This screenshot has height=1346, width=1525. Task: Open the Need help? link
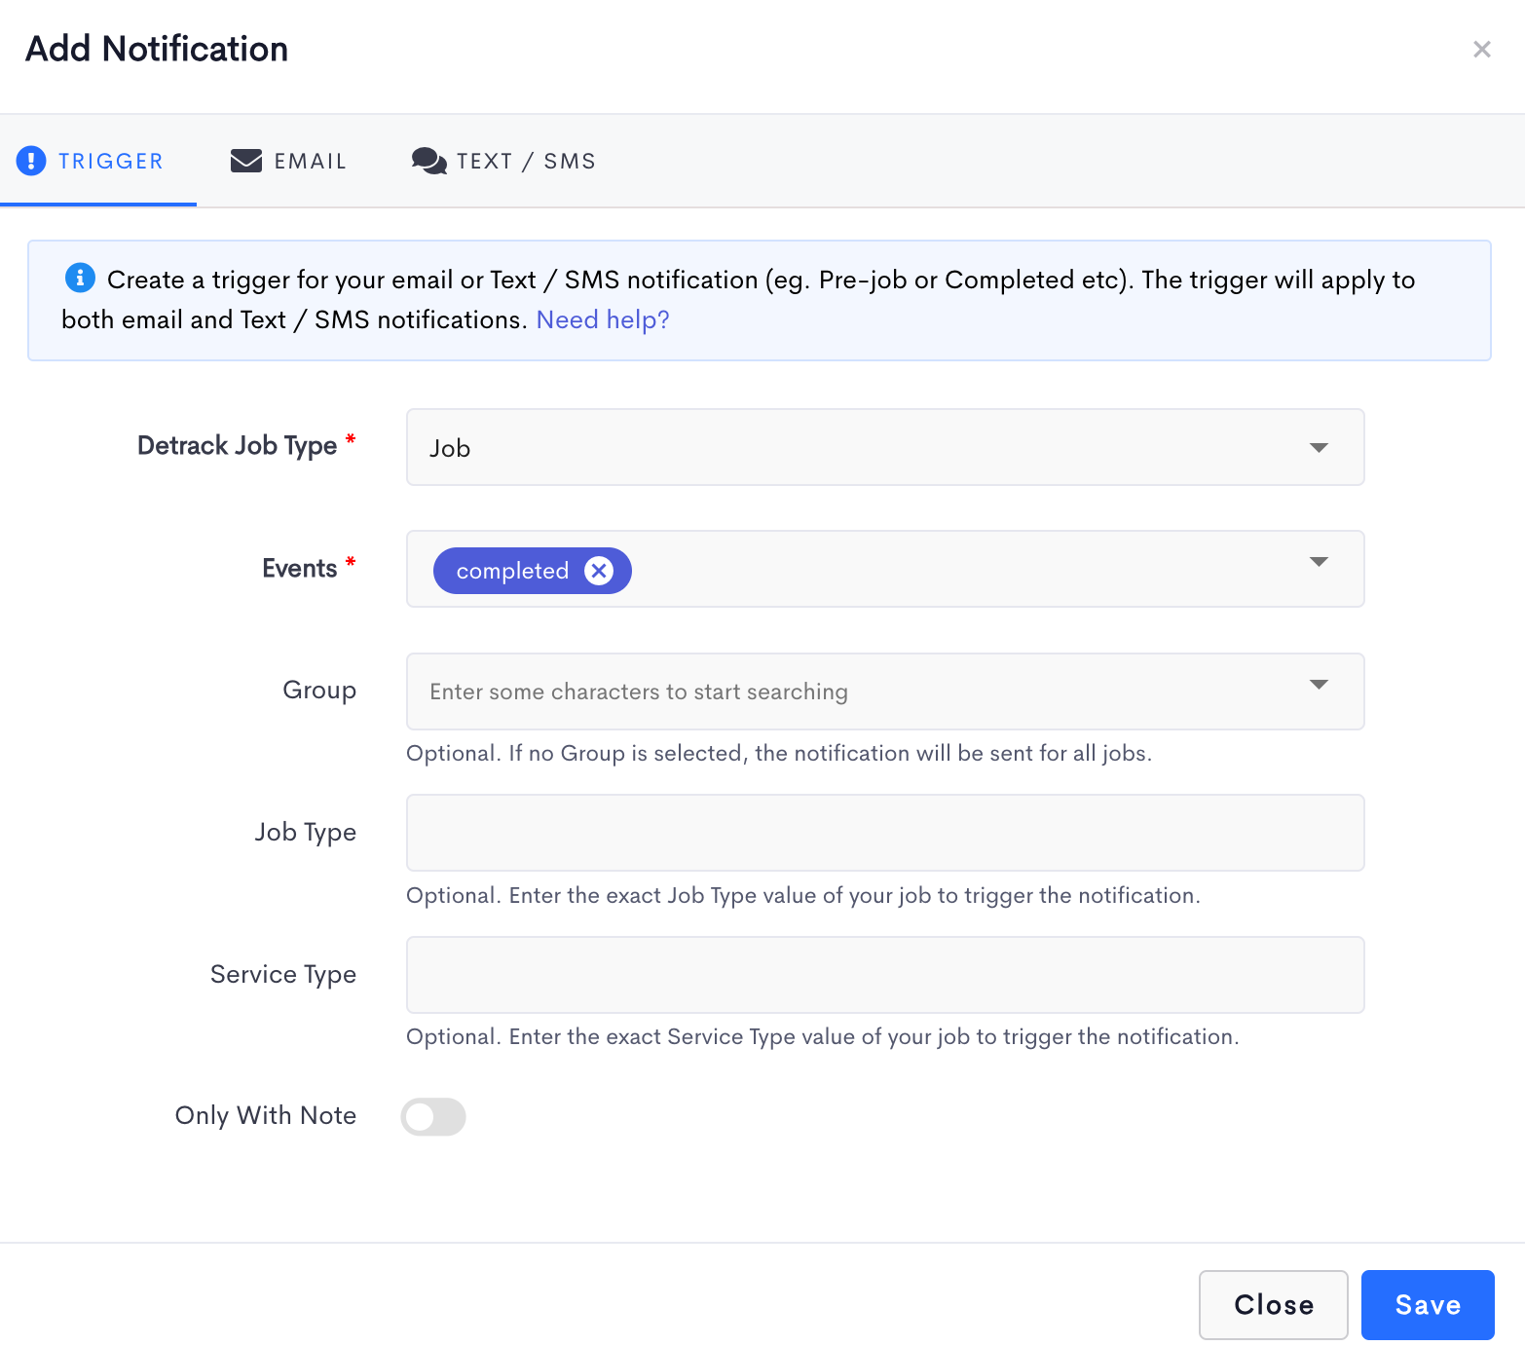[x=603, y=320]
